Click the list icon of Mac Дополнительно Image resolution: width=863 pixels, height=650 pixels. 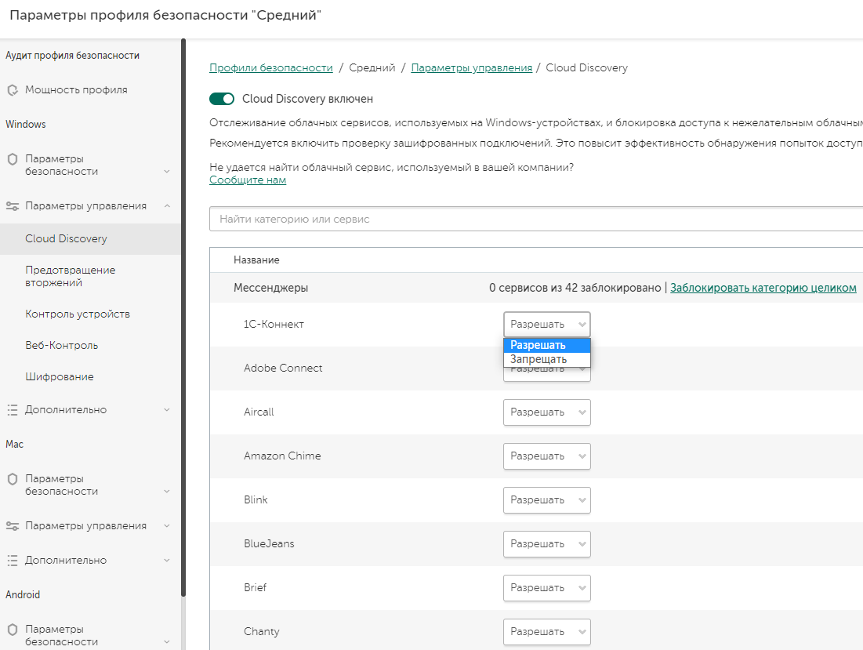12,561
